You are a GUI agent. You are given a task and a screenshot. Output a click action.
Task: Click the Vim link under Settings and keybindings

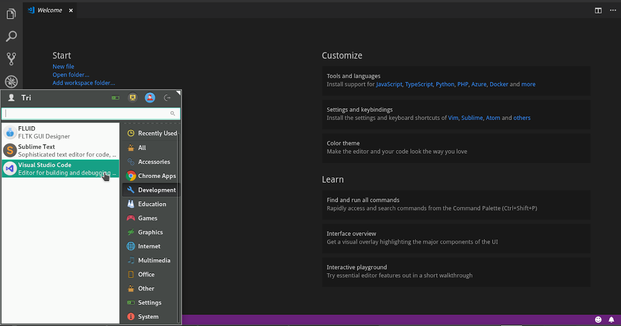click(x=453, y=117)
